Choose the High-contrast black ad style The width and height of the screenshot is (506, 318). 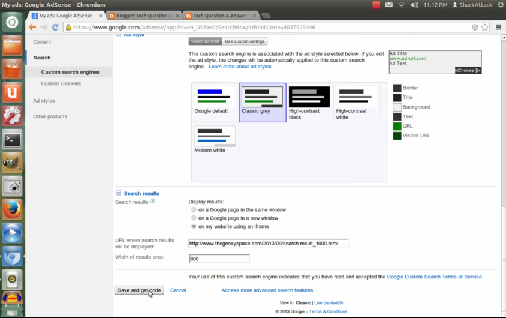(x=309, y=103)
